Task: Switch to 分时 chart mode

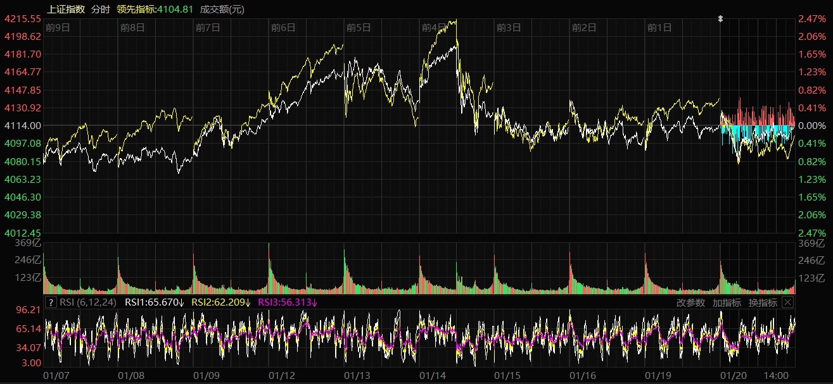Action: (x=101, y=9)
